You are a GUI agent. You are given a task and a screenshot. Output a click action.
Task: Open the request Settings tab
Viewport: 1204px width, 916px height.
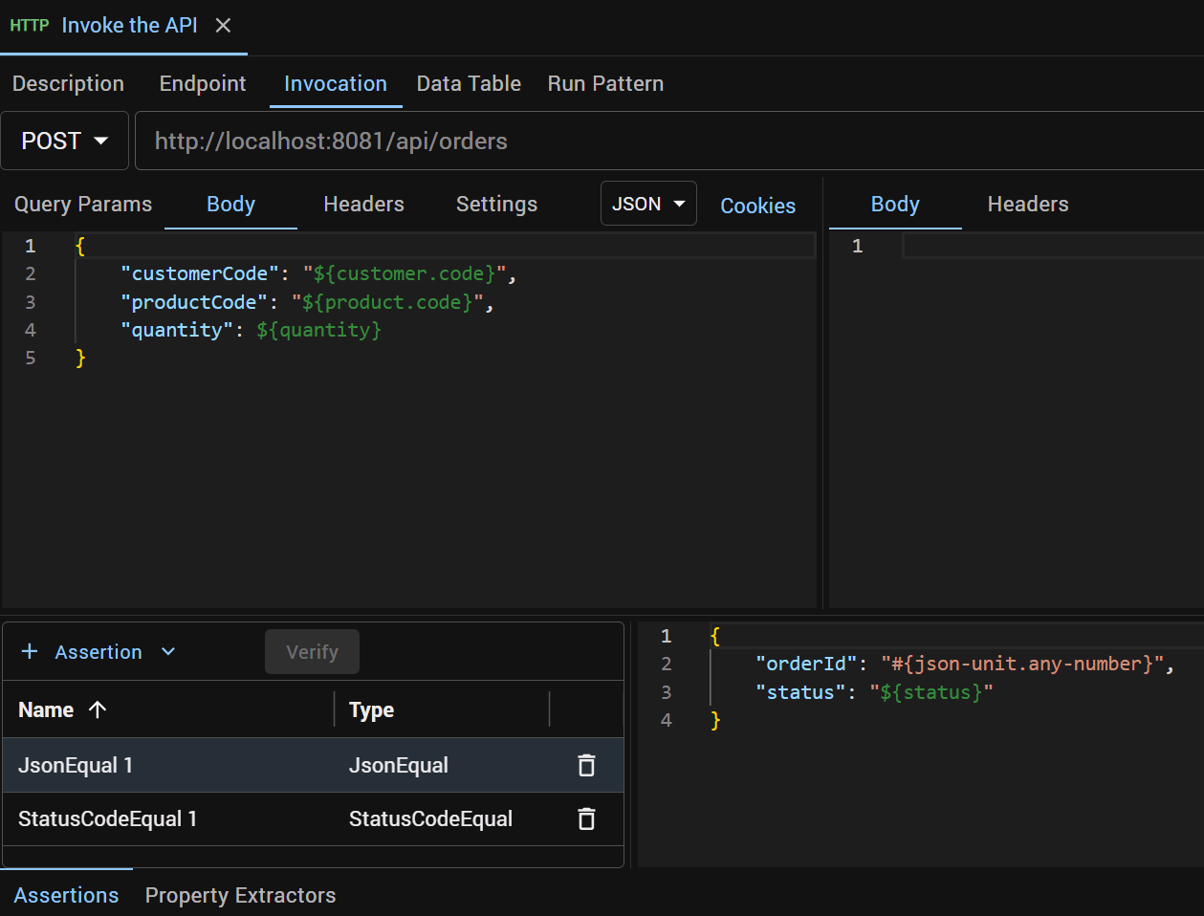[496, 205]
